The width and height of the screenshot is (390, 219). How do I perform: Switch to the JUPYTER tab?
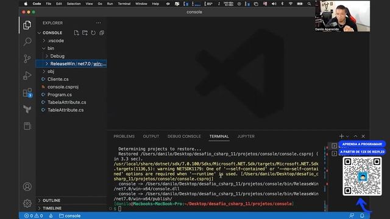pyautogui.click(x=246, y=136)
